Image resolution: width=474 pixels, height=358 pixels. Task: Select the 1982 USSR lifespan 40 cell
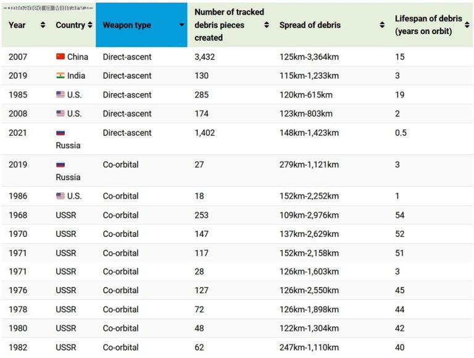point(400,347)
